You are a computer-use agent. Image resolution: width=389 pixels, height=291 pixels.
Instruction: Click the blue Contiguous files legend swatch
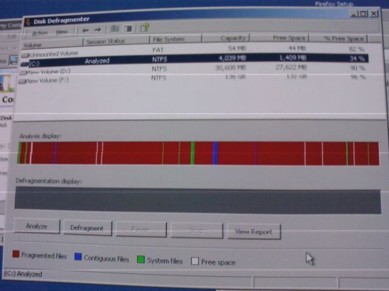point(77,257)
